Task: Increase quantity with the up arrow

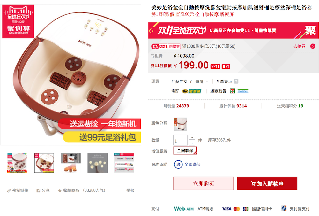Action: pos(192,137)
